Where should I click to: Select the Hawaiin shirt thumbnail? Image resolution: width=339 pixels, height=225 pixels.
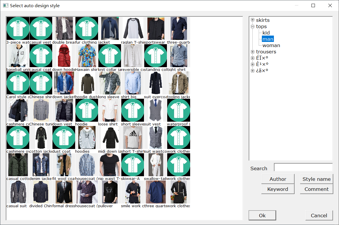coord(87,56)
